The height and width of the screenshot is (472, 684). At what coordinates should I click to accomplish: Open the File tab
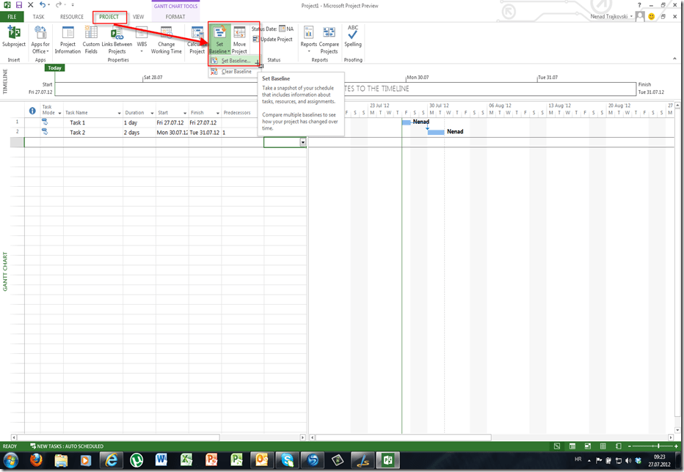(12, 16)
